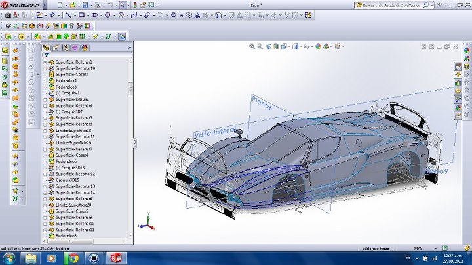Open the Display Style dropdown in viewport toolbar
Viewport: 472px width, 265px height.
pos(300,47)
